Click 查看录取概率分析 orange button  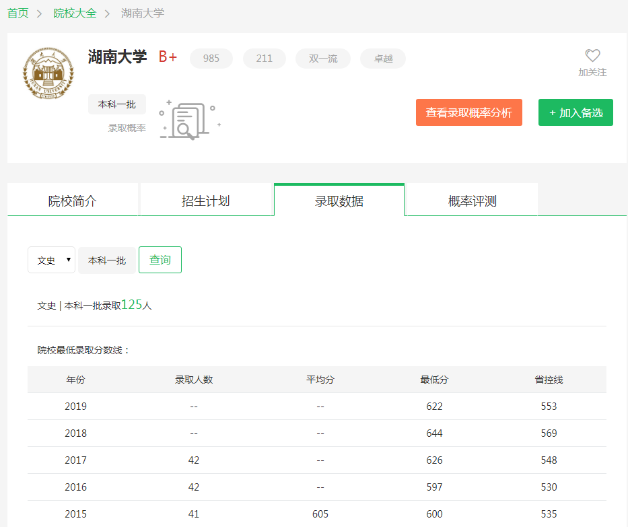coord(468,112)
